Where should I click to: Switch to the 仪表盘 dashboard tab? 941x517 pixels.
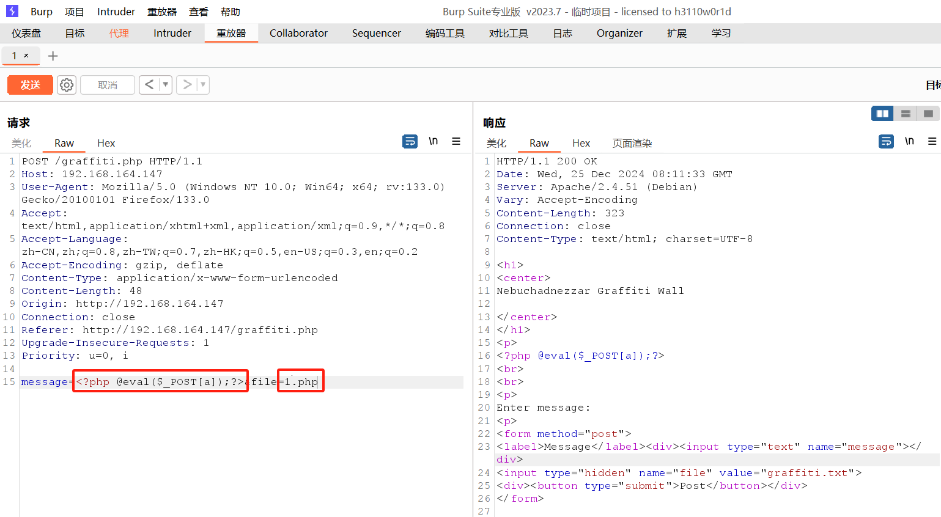pos(26,33)
